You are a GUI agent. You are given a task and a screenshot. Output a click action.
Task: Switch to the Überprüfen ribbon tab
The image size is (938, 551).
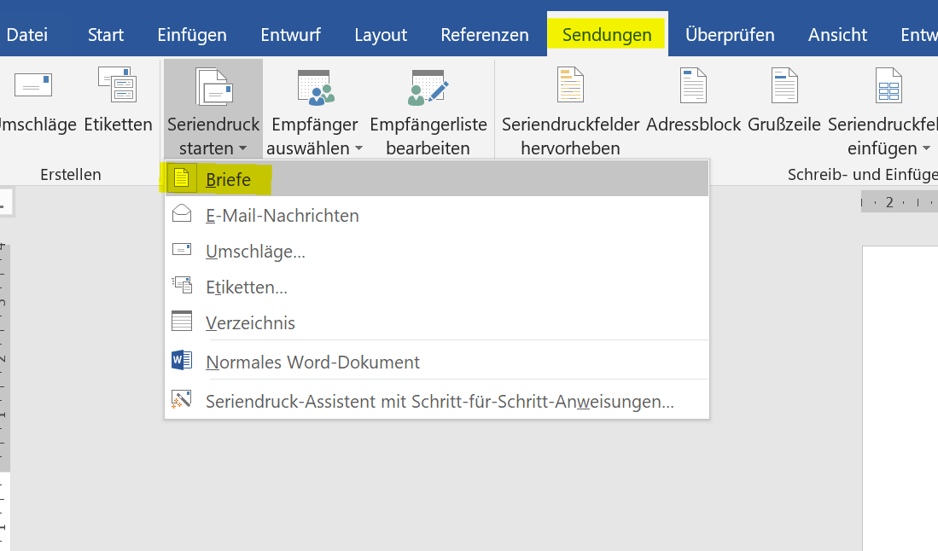(730, 35)
